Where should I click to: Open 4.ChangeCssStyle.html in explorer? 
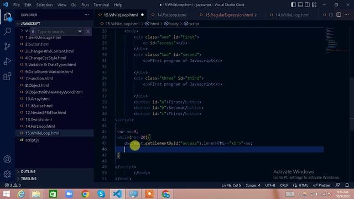point(45,58)
